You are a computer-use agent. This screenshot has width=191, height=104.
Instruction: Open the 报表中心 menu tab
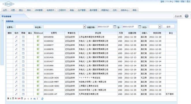(x=125, y=10)
